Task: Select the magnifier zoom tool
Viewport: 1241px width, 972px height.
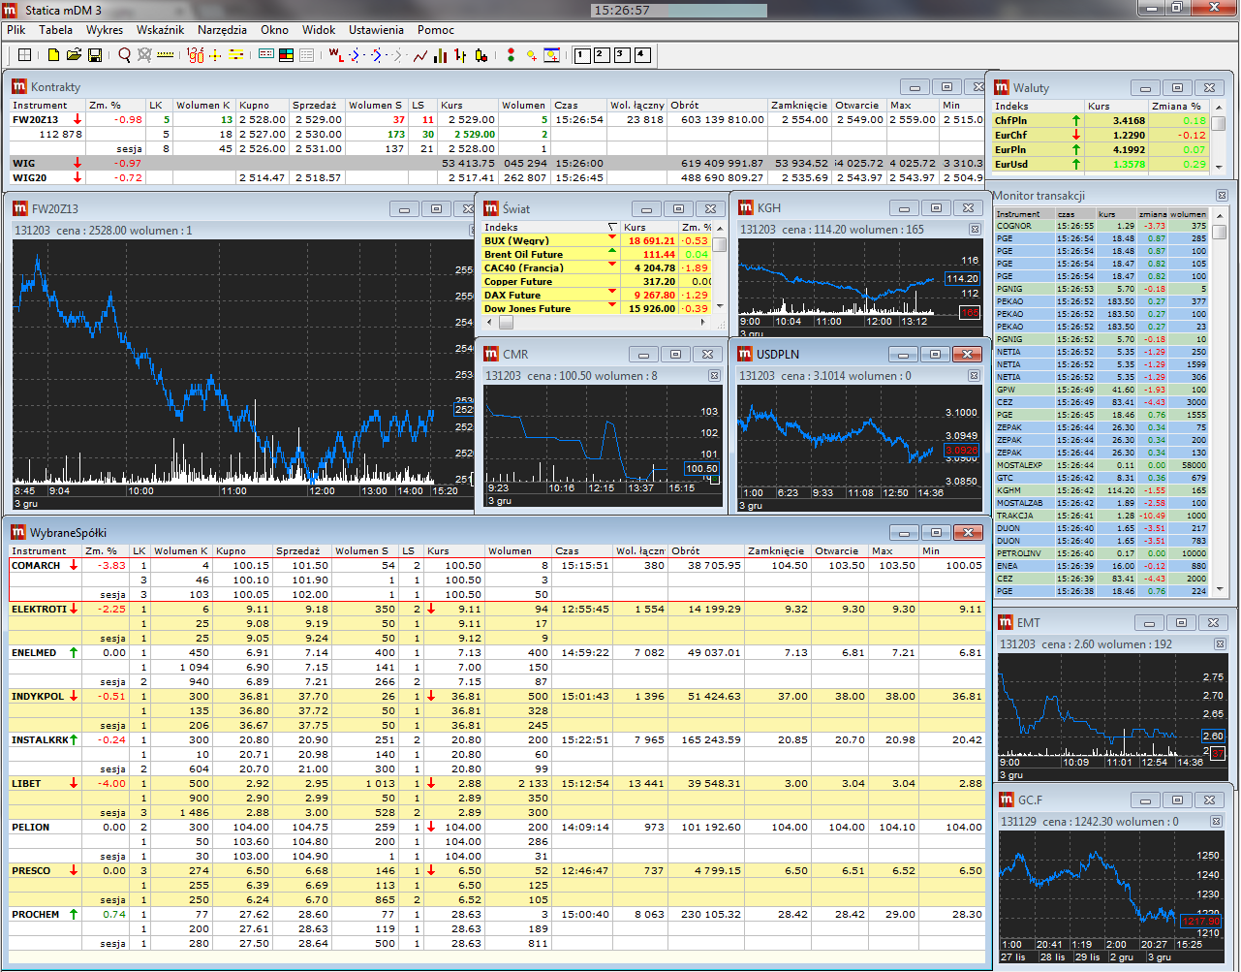Action: pos(124,55)
